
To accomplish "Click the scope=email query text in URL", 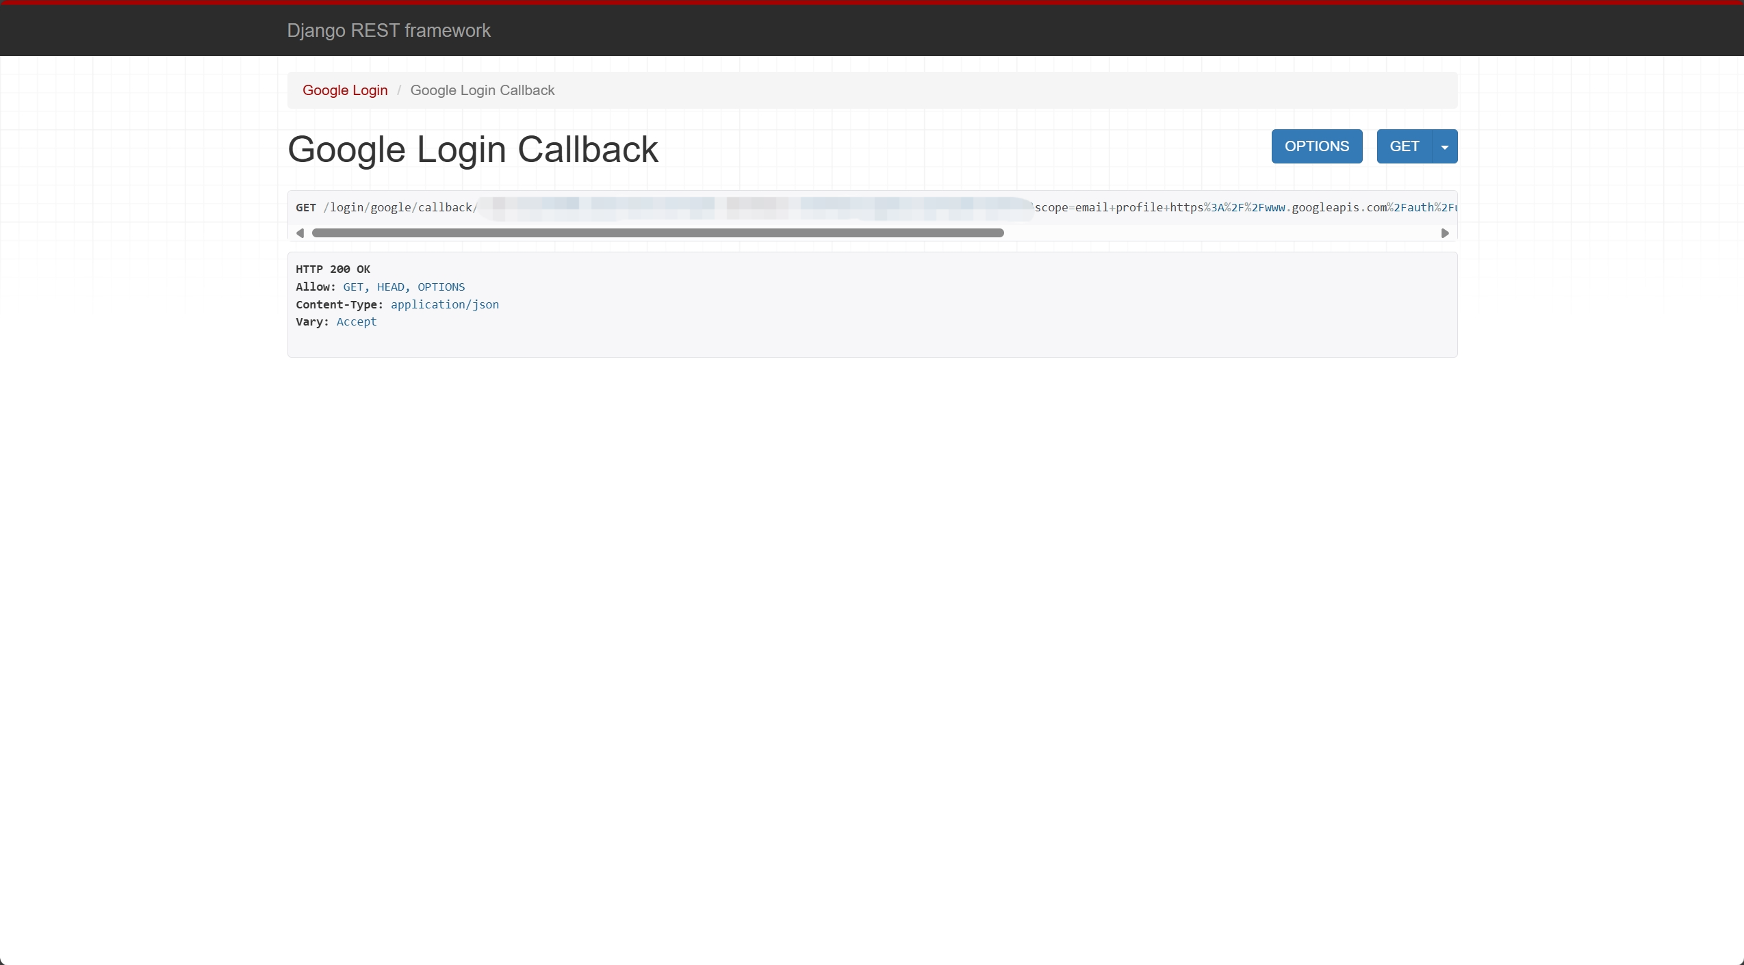I will click(1071, 208).
